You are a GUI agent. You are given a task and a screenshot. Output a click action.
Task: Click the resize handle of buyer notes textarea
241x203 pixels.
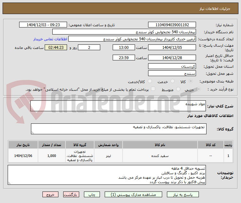click(x=9, y=183)
